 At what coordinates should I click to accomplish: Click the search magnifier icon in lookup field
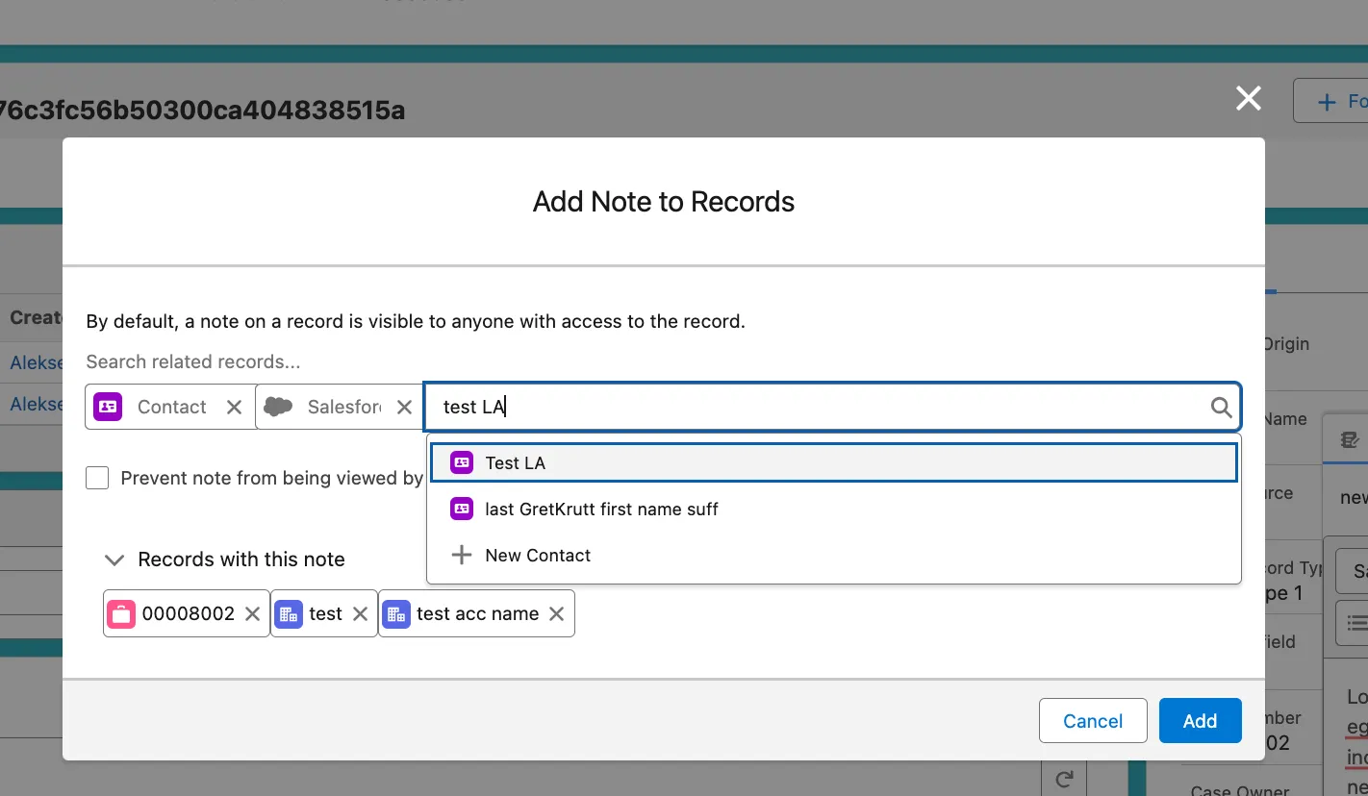click(1220, 408)
